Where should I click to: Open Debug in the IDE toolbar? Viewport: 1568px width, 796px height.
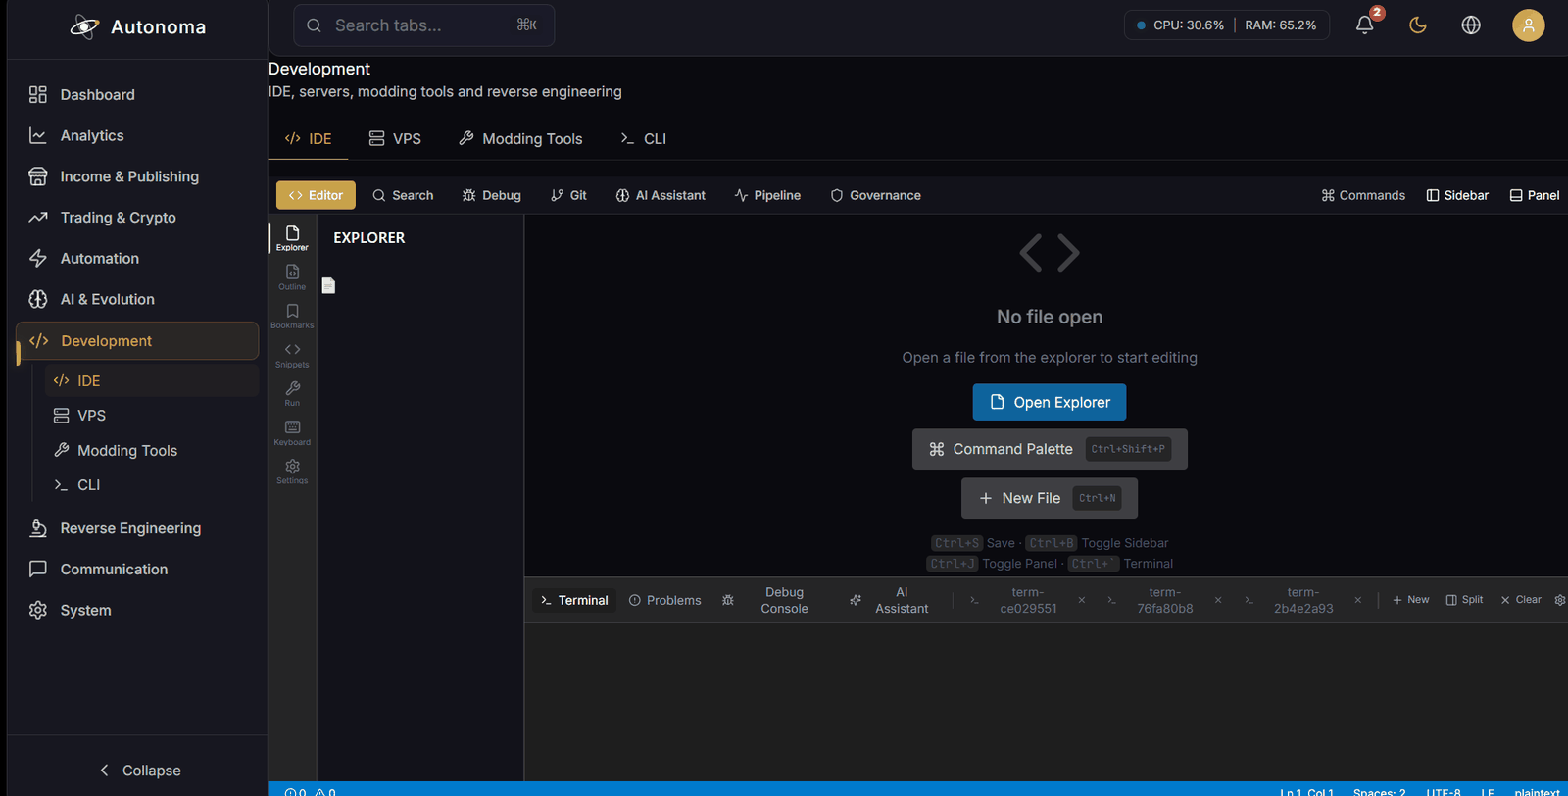491,195
